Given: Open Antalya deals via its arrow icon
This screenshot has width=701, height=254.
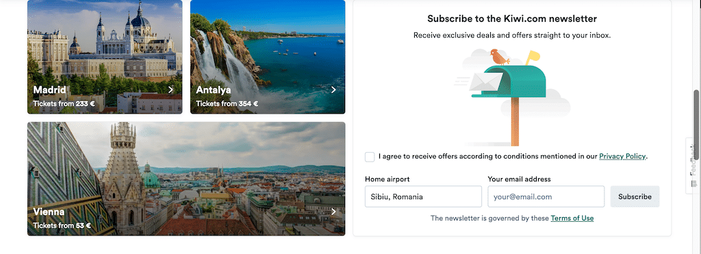Looking at the screenshot, I should pyautogui.click(x=333, y=90).
